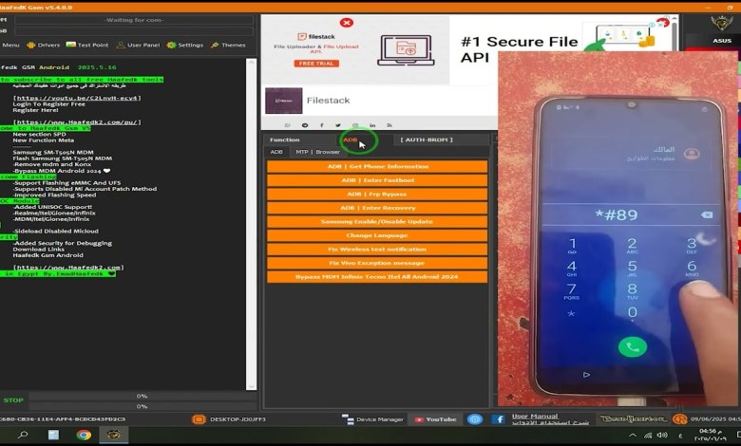741x446 pixels.
Task: Tap the star key on the phone dialer
Action: [x=571, y=313]
